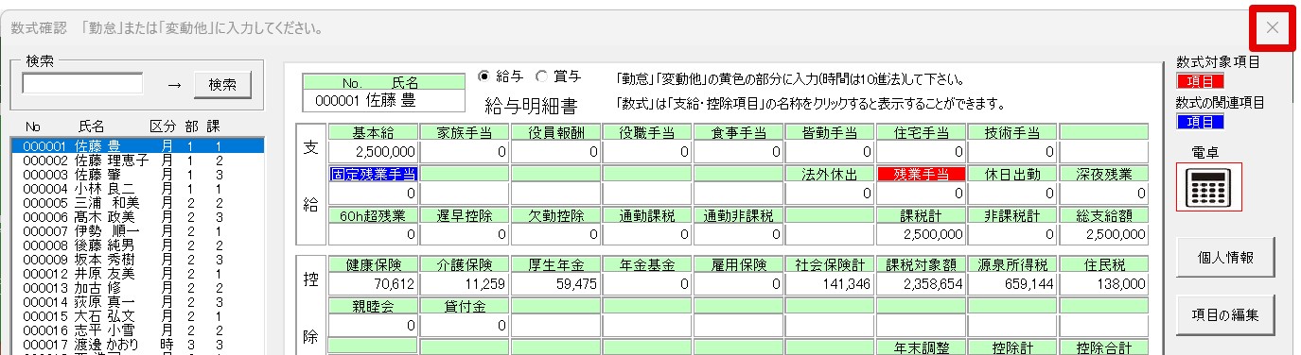Click the 000001 佐藤 豊 name field

pyautogui.click(x=383, y=101)
